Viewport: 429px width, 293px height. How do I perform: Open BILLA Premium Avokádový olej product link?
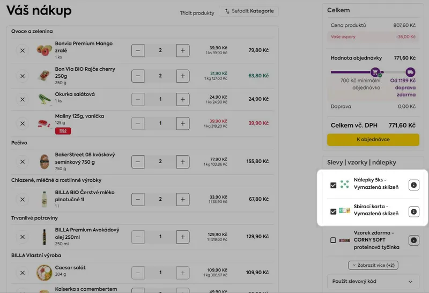(87, 233)
